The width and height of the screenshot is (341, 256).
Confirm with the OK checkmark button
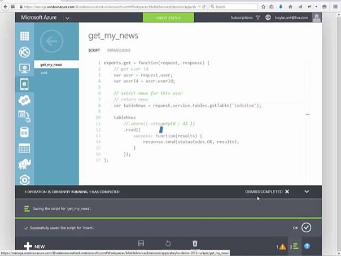(306, 228)
